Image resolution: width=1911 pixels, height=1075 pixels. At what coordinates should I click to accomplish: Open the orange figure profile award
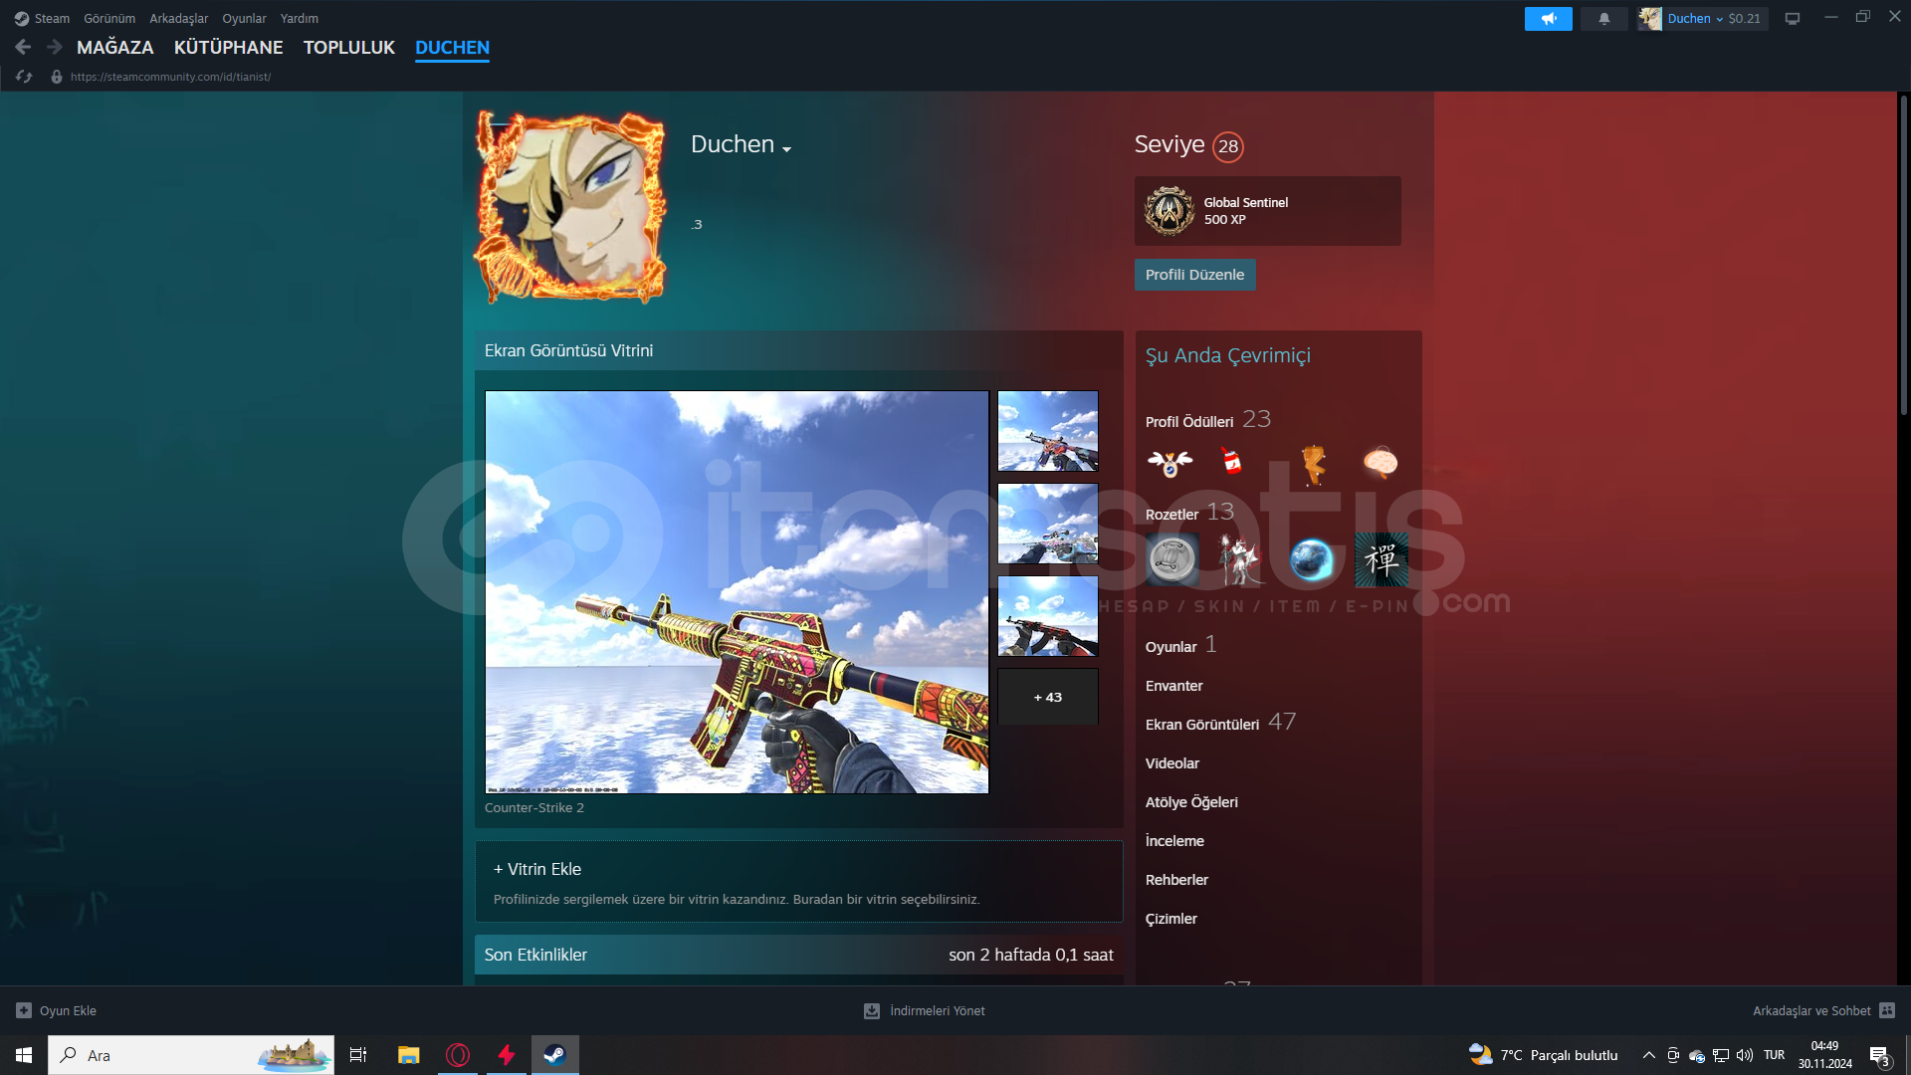1314,464
